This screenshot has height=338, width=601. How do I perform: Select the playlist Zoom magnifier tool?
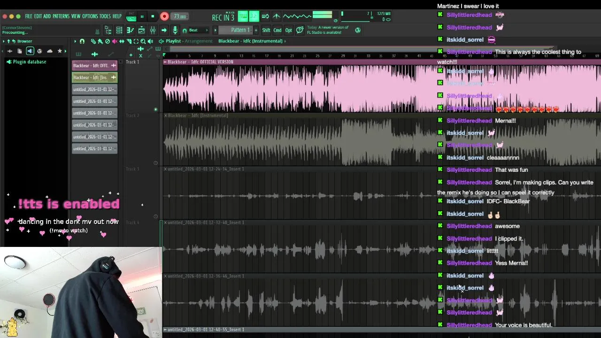click(143, 41)
